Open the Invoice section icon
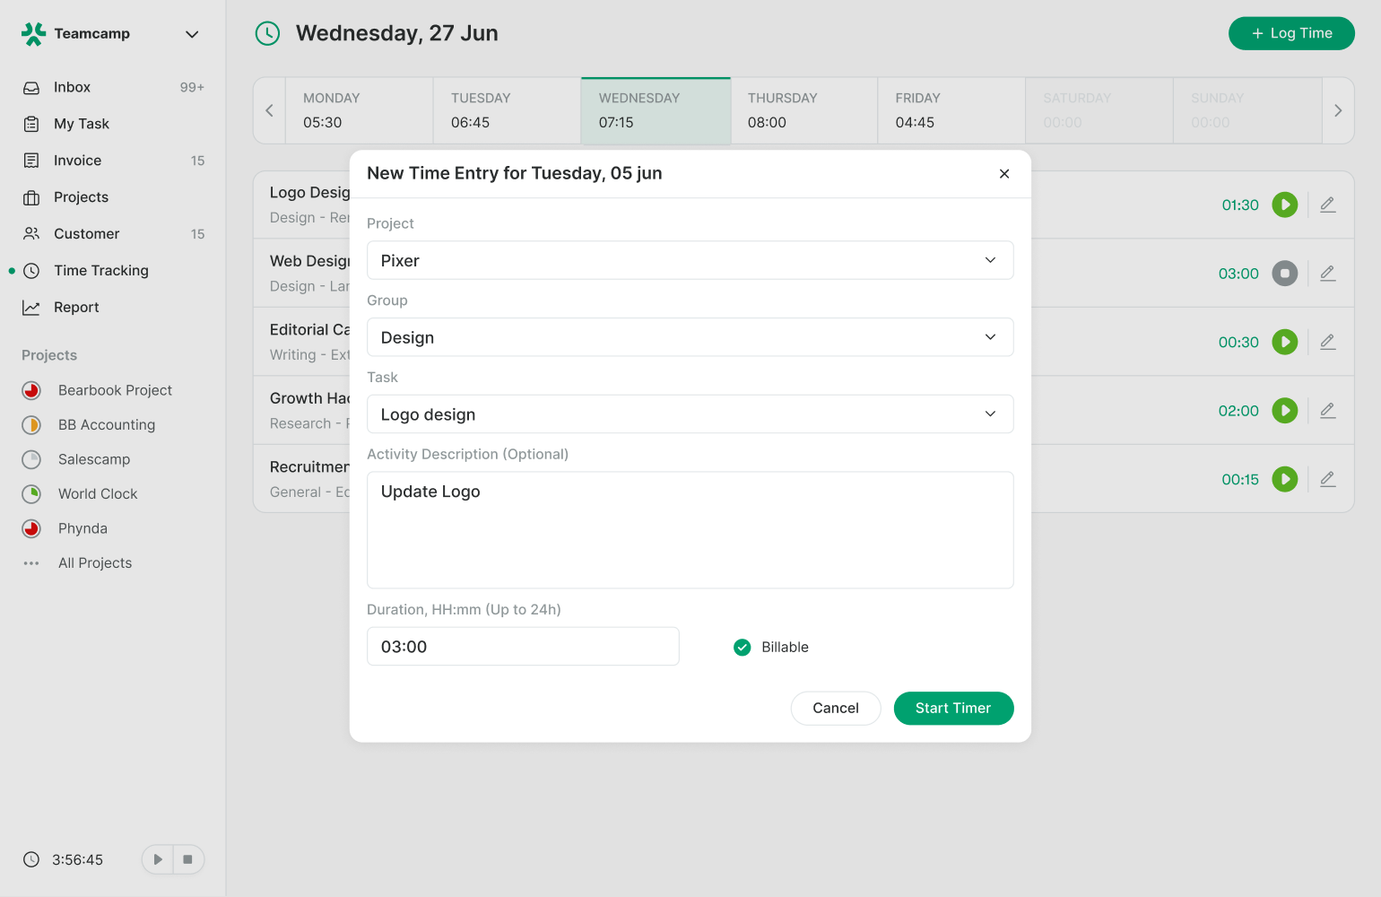 click(31, 161)
